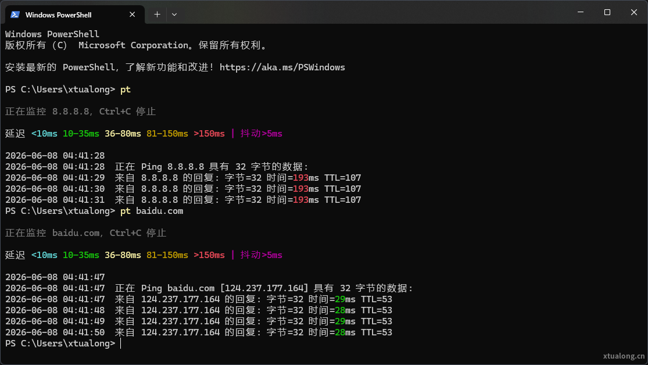Click the '正在监控 8.8.8.8' status line
This screenshot has height=365, width=648.
tap(81, 112)
